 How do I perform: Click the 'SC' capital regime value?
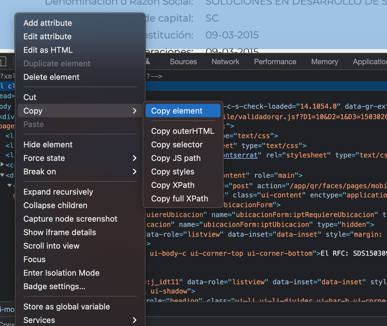click(x=212, y=18)
